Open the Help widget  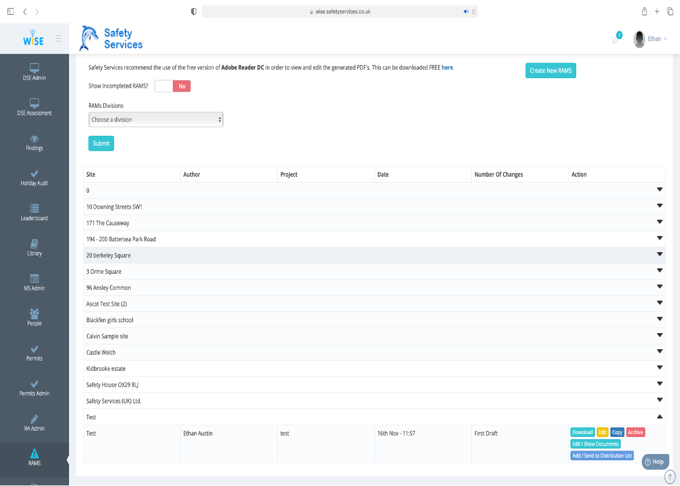click(655, 461)
